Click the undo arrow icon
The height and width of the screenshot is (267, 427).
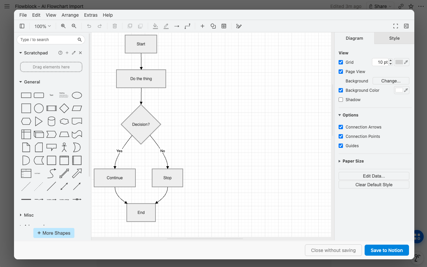(x=89, y=26)
